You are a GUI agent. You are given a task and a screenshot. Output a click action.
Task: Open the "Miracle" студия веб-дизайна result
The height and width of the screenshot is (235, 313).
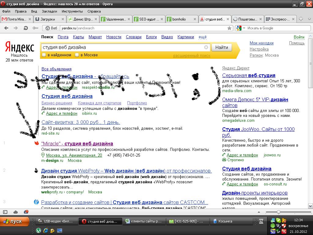(x=77, y=144)
